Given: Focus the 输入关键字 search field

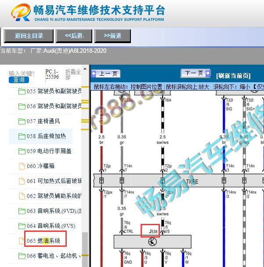Looking at the screenshot, I should [x=22, y=73].
